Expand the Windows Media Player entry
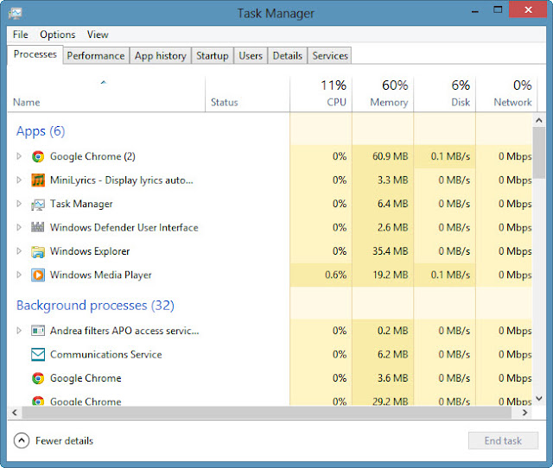The height and width of the screenshot is (468, 553). pyautogui.click(x=19, y=275)
